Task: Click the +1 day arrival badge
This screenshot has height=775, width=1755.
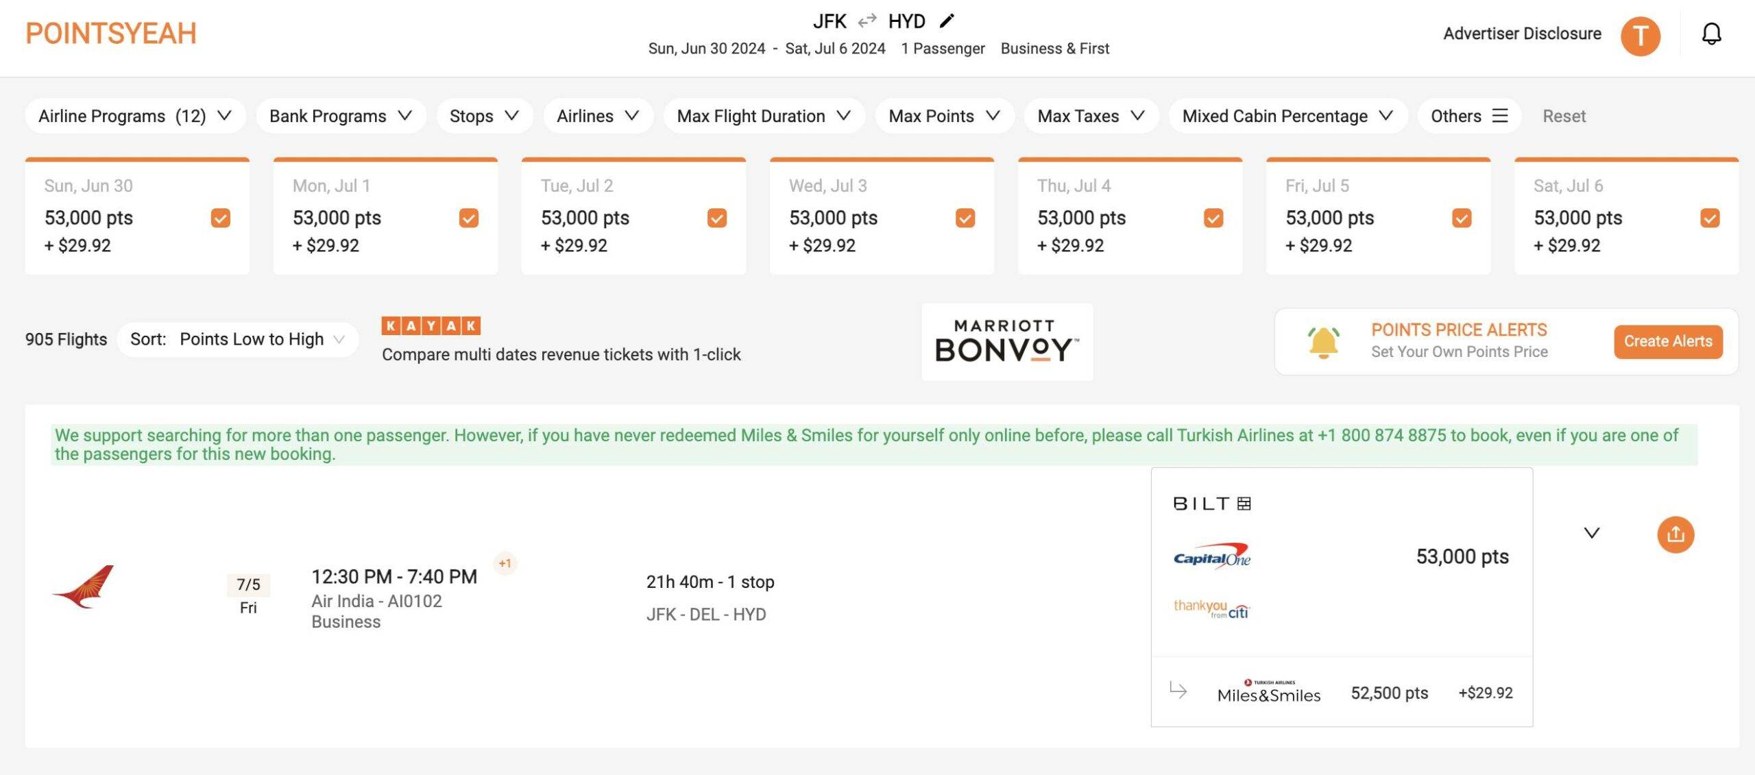Action: click(x=505, y=563)
